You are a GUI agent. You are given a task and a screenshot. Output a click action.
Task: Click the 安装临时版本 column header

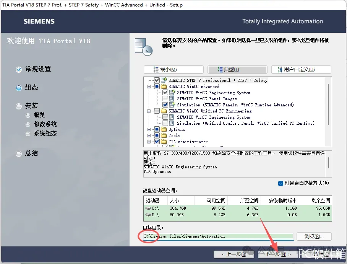point(280,200)
